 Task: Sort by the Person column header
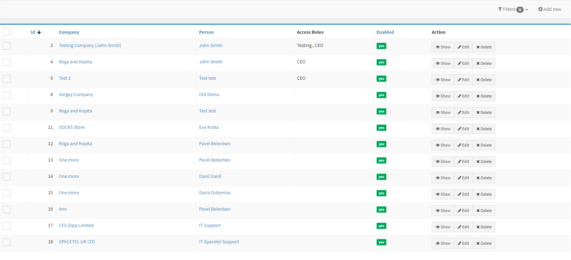coord(206,32)
